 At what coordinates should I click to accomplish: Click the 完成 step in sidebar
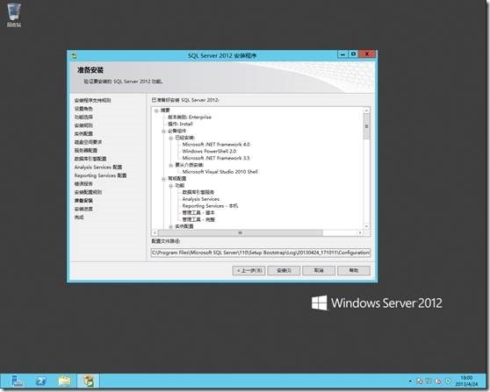tap(79, 217)
